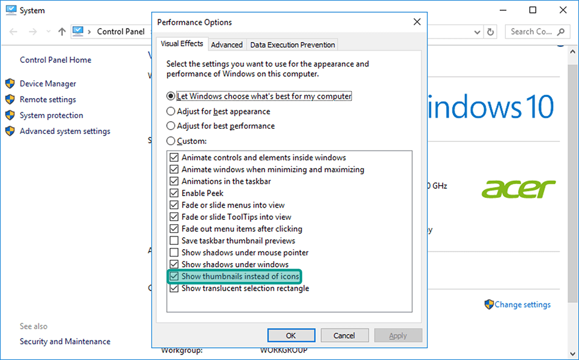Open the Data Execution Prevention tab
The width and height of the screenshot is (579, 360).
[x=293, y=44]
